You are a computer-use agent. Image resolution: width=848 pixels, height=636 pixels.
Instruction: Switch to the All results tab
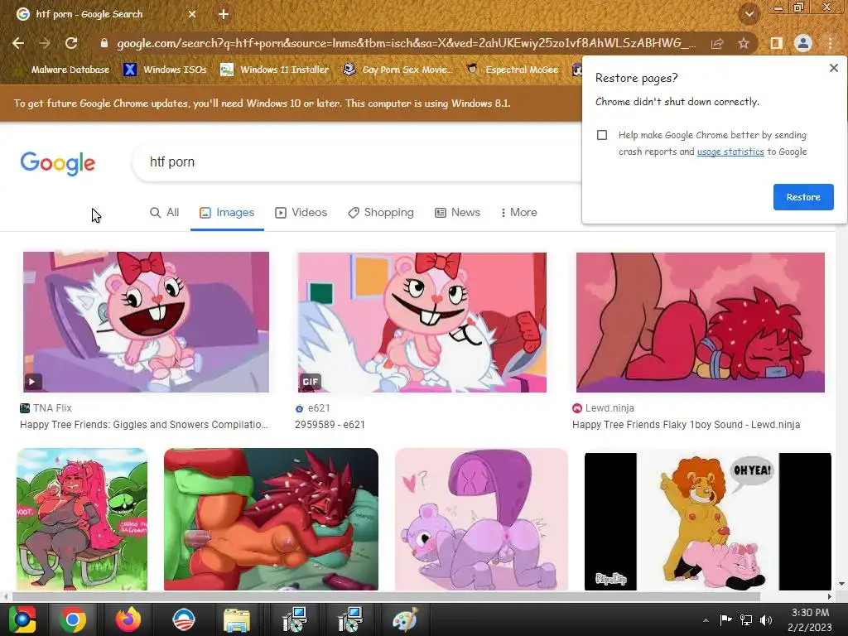click(165, 213)
